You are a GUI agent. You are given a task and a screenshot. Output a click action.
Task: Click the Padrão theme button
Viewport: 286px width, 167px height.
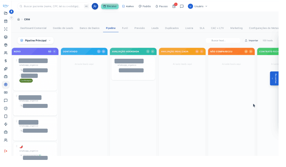[x=145, y=6]
